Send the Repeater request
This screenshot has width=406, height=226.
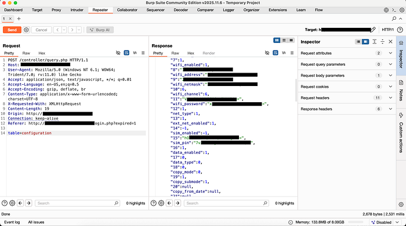click(12, 30)
